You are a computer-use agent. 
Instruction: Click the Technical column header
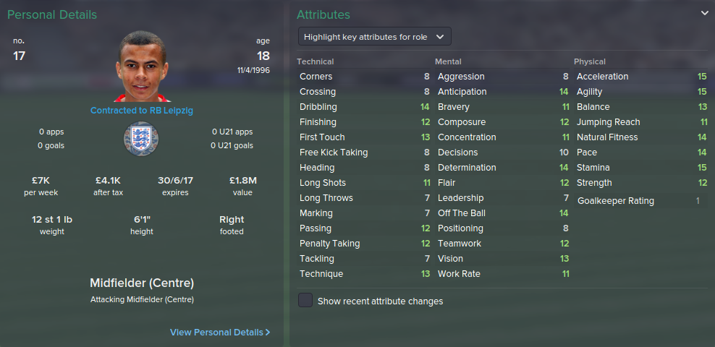316,61
